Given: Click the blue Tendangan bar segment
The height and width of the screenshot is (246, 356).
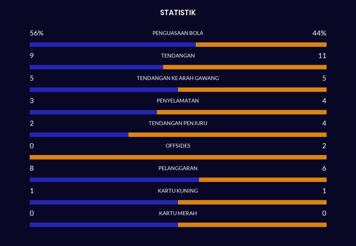Looking at the screenshot, I should tap(96, 67).
